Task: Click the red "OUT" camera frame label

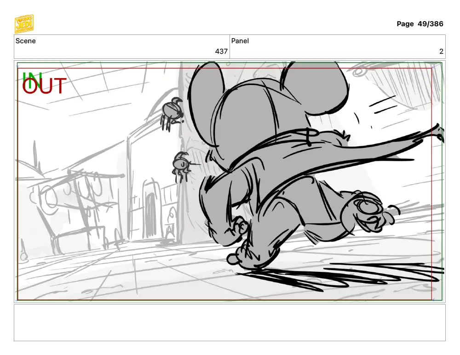Action: [x=44, y=86]
